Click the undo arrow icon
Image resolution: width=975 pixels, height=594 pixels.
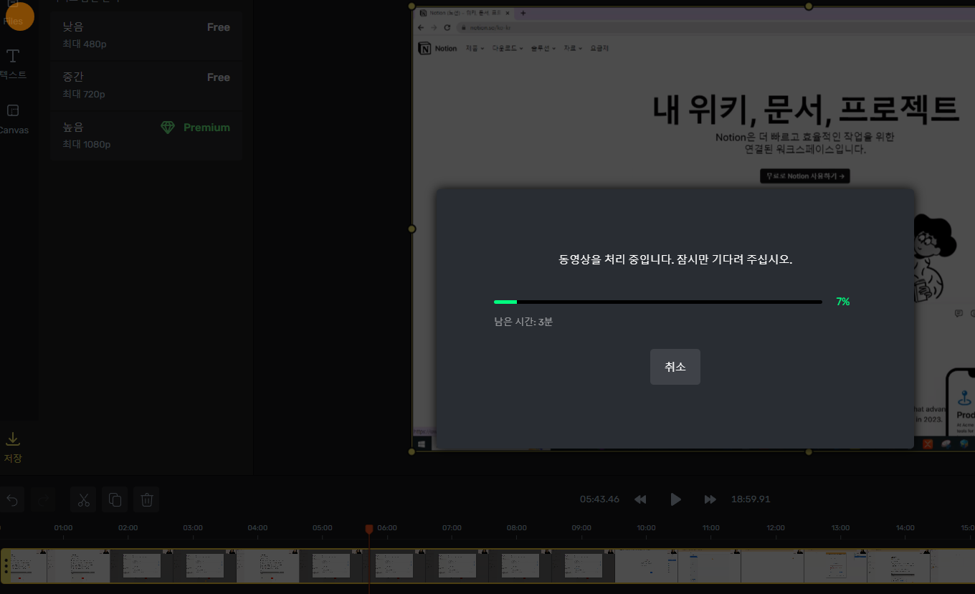point(12,499)
